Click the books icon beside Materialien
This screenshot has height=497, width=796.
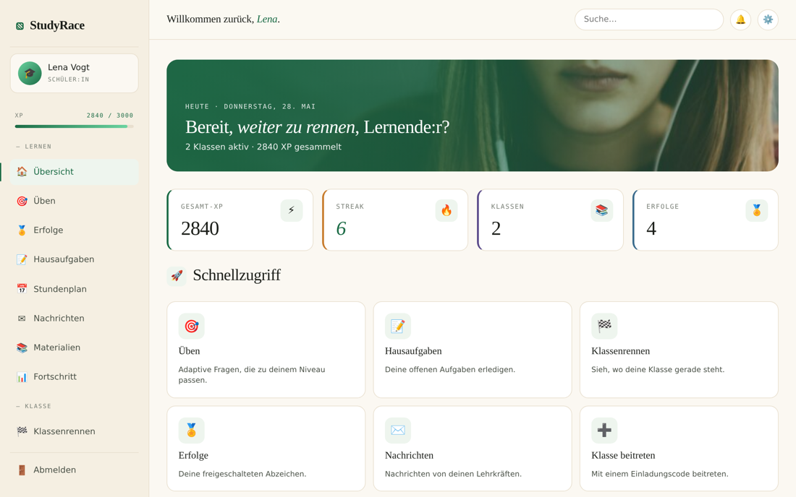[22, 347]
